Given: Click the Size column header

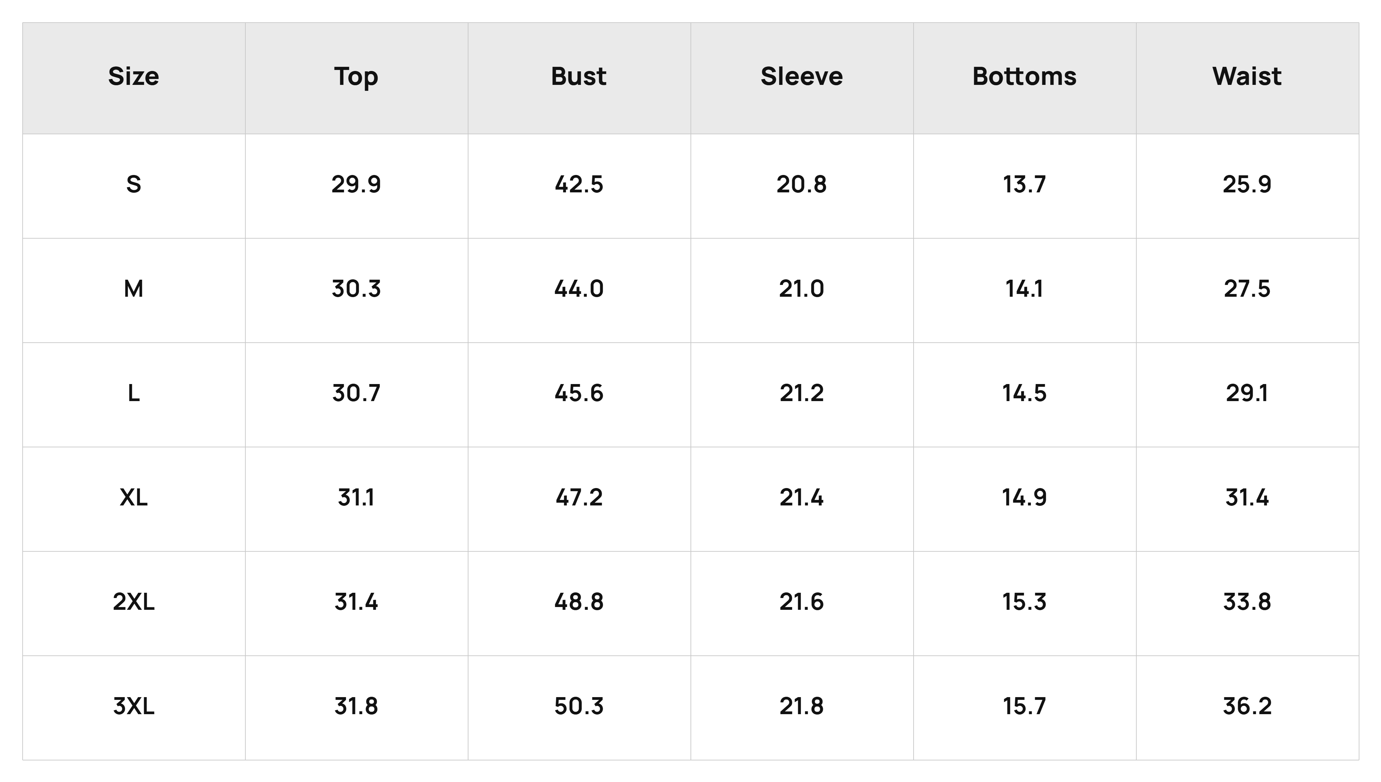Looking at the screenshot, I should (133, 76).
